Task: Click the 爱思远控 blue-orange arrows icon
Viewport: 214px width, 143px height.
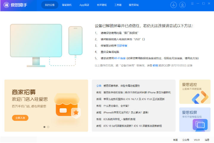Action: point(200,97)
